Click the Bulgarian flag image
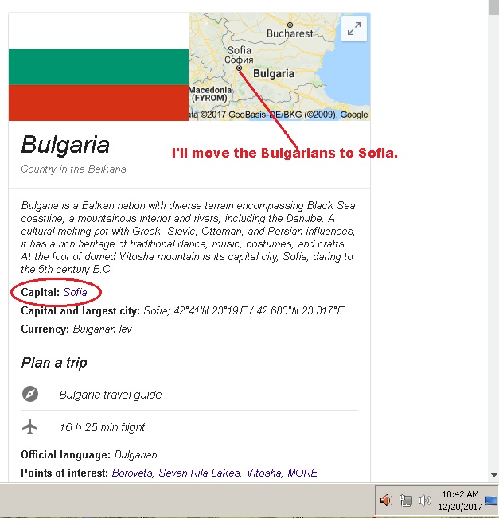Screen dimensions: 499x518 coord(99,67)
